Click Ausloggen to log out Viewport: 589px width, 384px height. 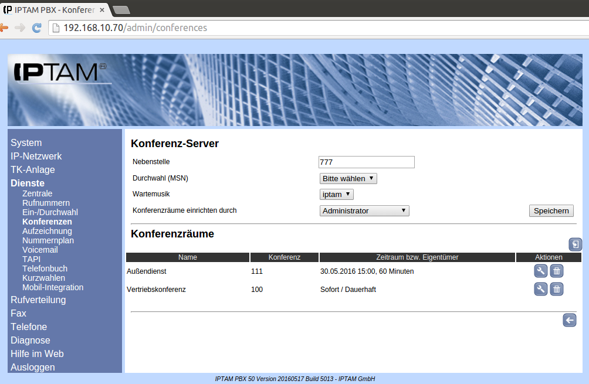33,367
